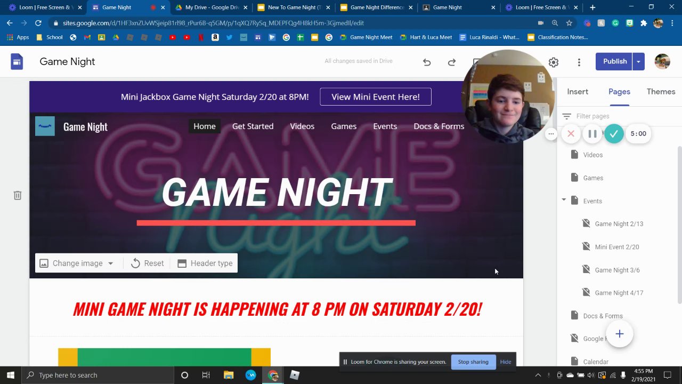Select the Videos navigation item in header
This screenshot has height=384, width=682.
(x=302, y=126)
